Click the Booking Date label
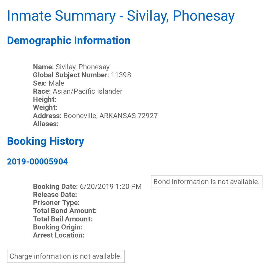The height and width of the screenshot is (274, 271). tap(55, 187)
